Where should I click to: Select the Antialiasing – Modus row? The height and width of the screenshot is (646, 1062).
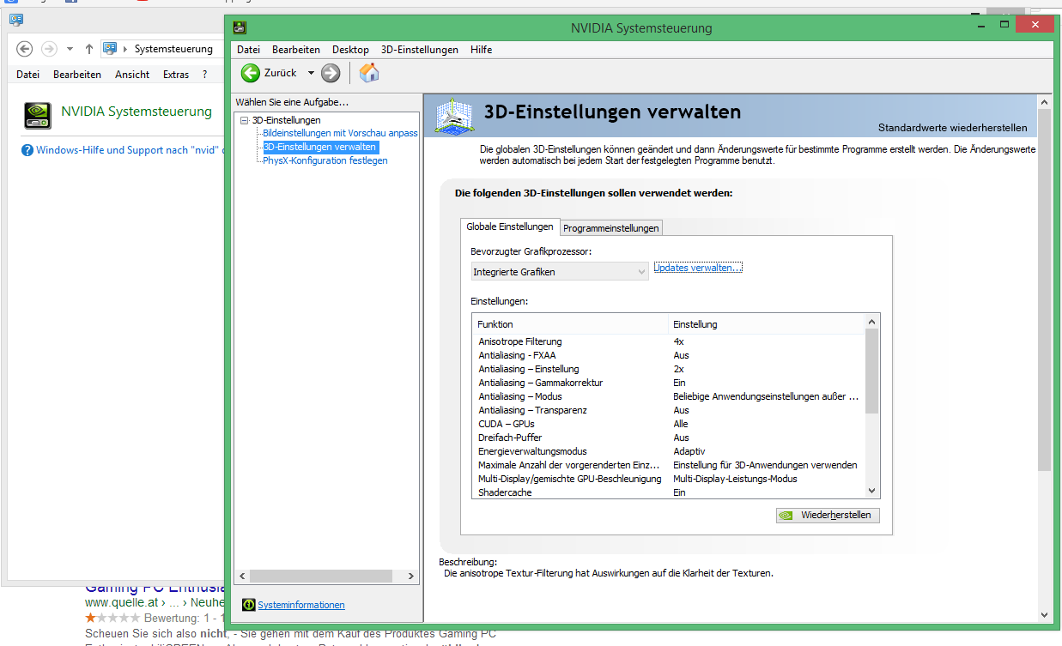click(x=668, y=396)
